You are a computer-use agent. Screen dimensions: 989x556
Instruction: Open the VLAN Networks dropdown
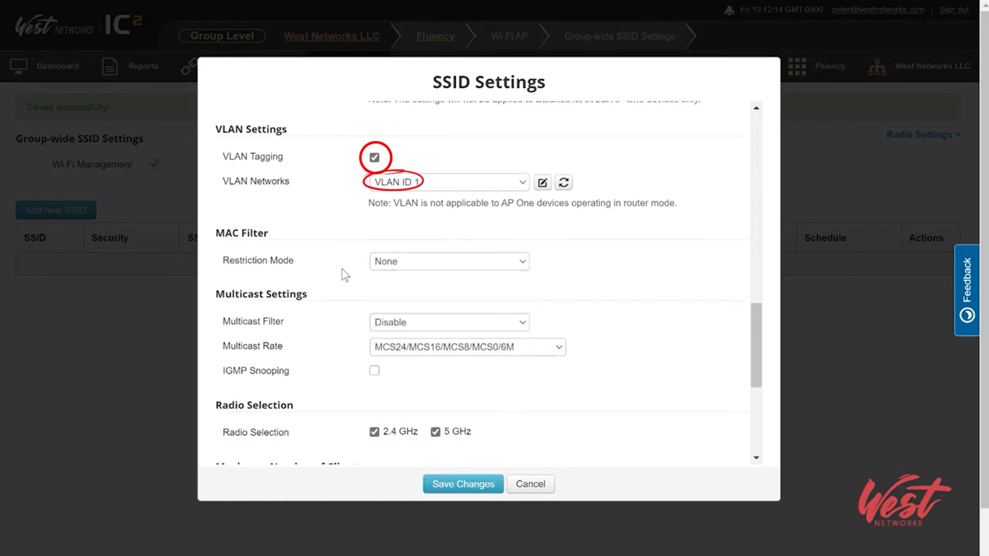tap(449, 182)
